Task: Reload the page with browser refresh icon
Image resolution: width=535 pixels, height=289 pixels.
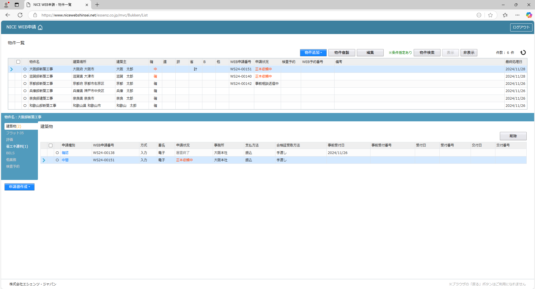Action: [20, 15]
